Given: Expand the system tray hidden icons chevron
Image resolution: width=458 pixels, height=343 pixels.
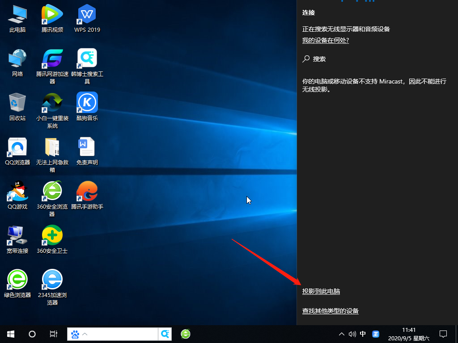Looking at the screenshot, I should [342, 334].
